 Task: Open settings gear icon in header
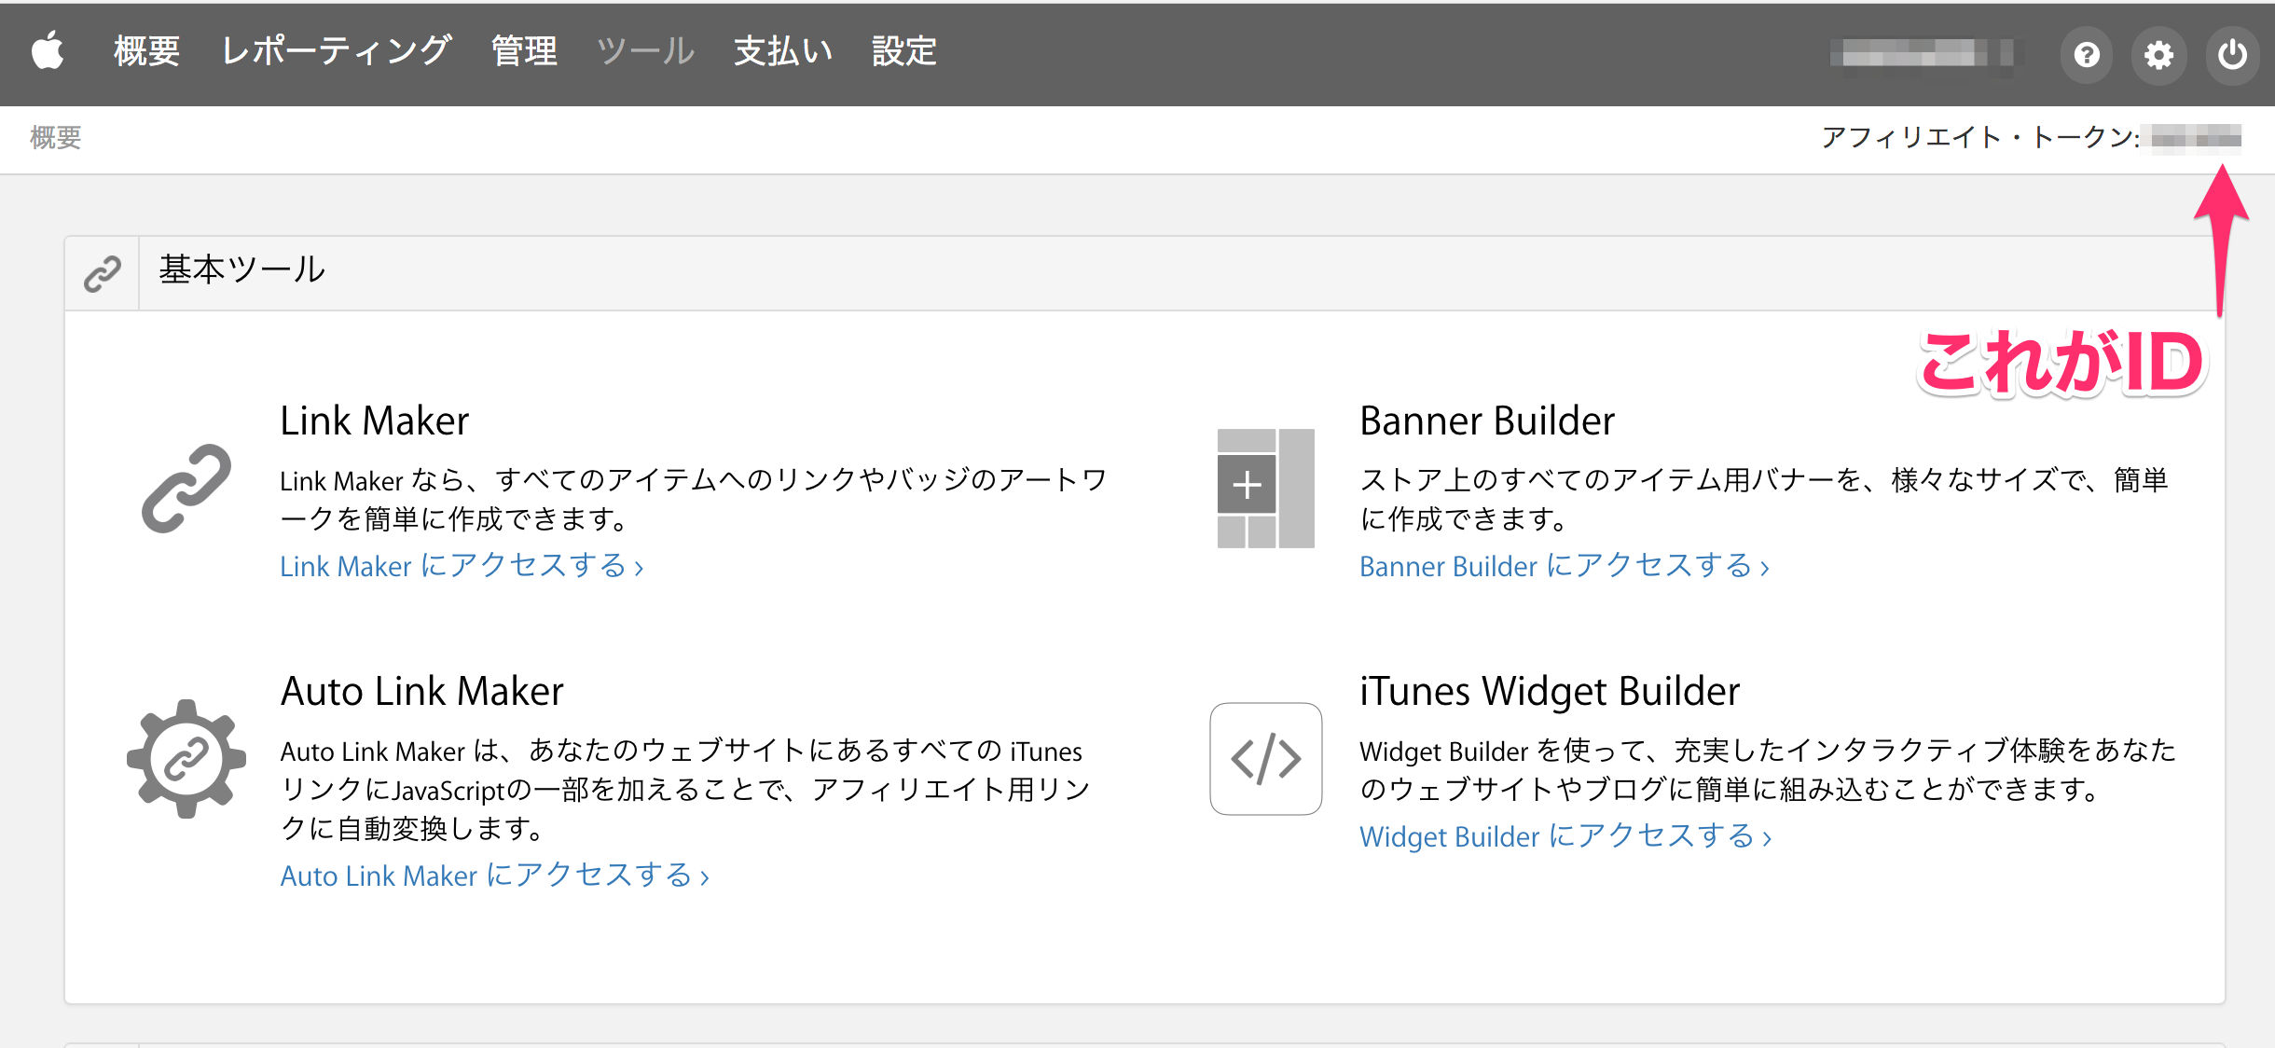(x=2158, y=55)
